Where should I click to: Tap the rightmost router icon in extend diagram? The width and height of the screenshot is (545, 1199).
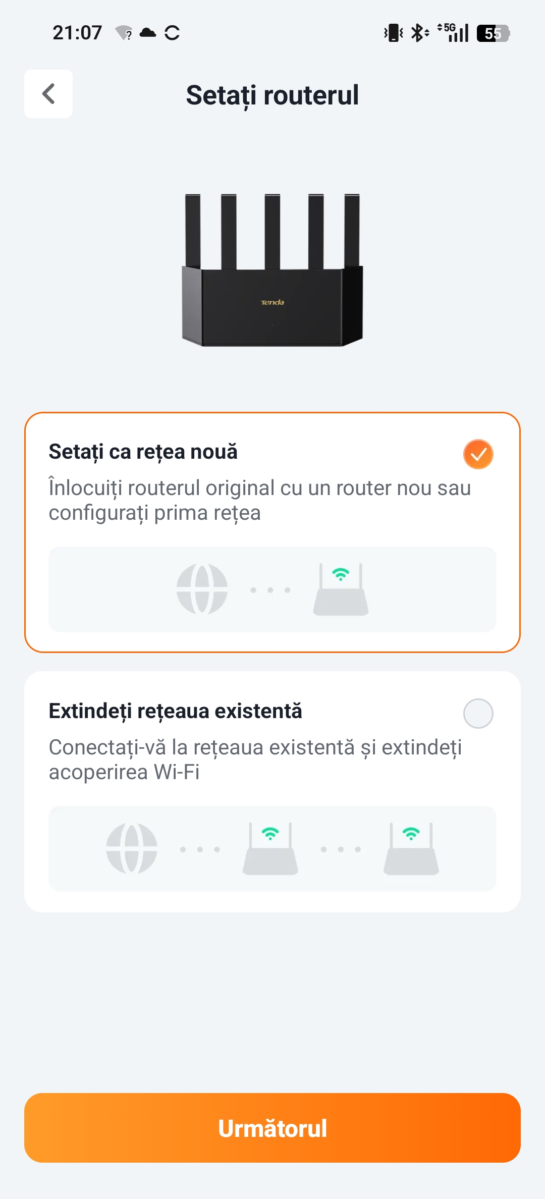411,849
